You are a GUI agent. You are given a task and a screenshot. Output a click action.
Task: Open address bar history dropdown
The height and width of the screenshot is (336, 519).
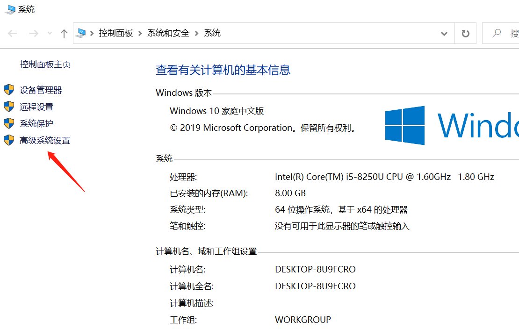tap(444, 33)
